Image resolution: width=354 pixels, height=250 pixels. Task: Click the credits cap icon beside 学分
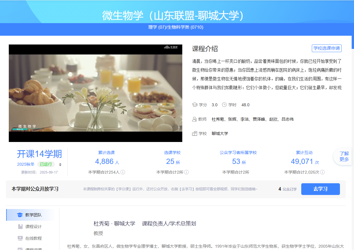[x=195, y=105]
